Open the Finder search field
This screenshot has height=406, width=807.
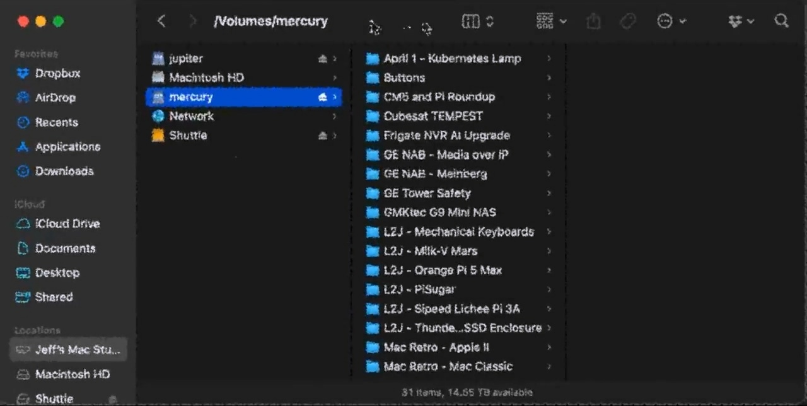pos(781,21)
